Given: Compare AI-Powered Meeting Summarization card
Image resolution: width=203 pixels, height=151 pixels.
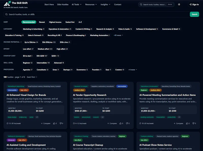Looking at the screenshot, I should click(x=178, y=123).
